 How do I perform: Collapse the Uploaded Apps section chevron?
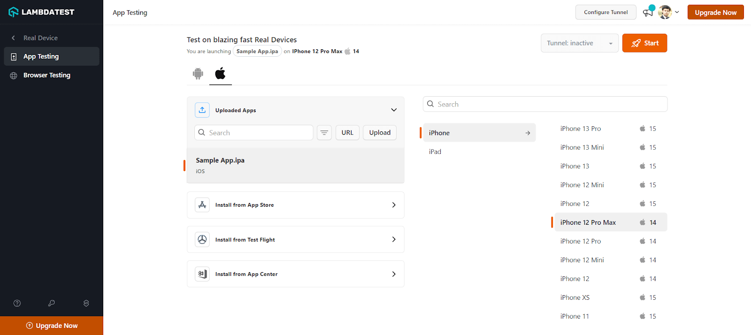click(394, 110)
